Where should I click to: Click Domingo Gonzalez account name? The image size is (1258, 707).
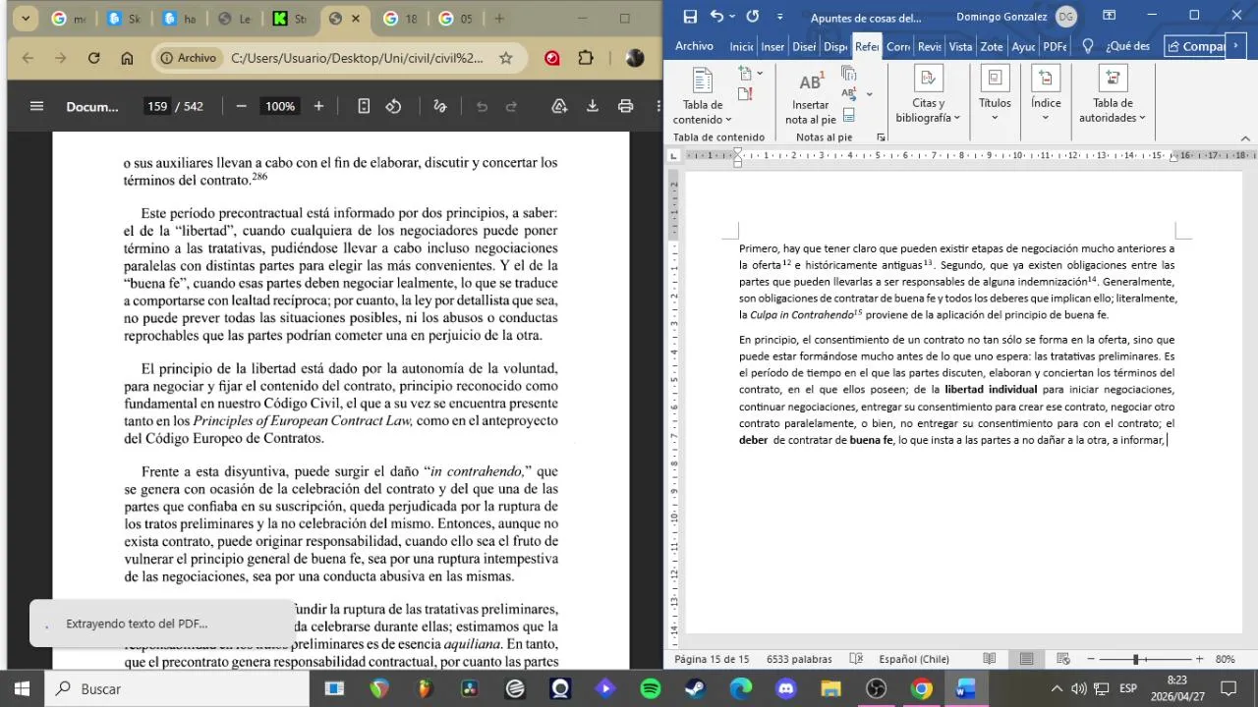(x=1002, y=17)
